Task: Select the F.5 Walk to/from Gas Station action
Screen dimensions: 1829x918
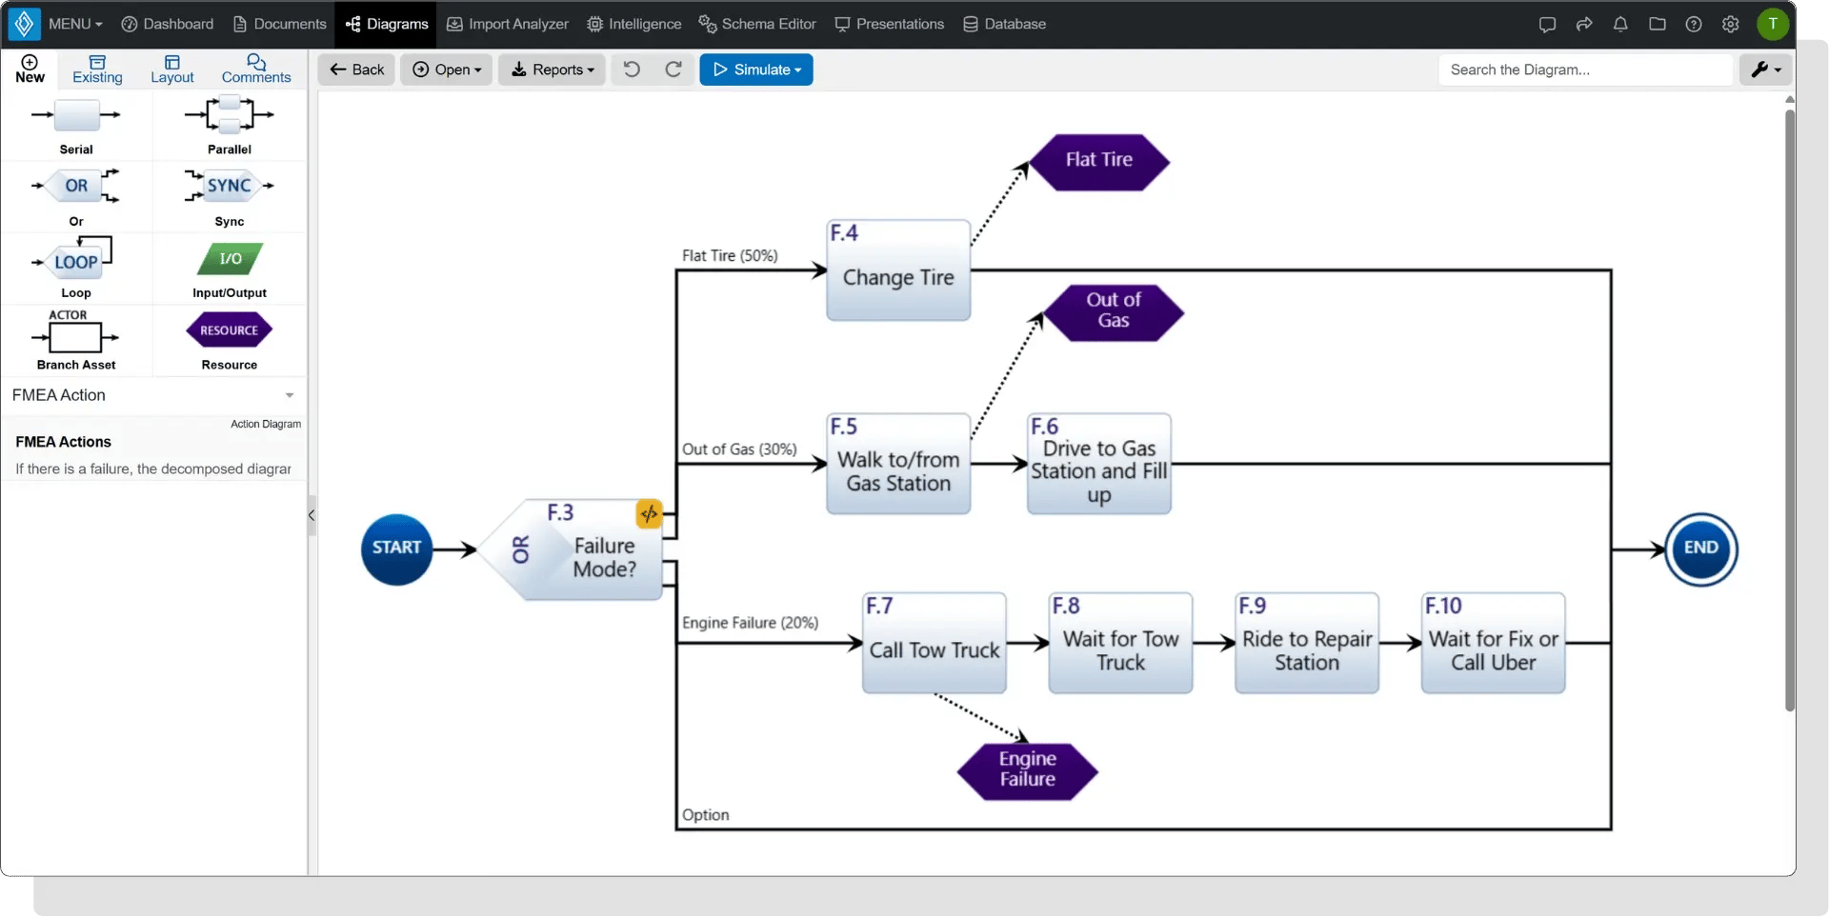Action: click(x=898, y=464)
